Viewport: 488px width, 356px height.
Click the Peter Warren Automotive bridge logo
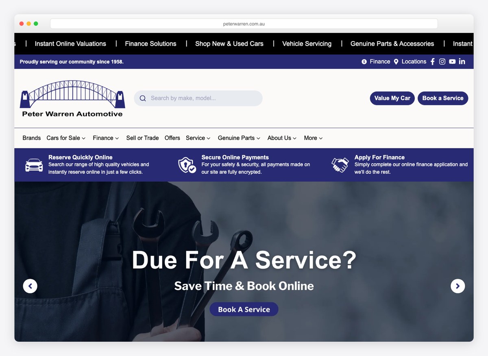point(72,99)
